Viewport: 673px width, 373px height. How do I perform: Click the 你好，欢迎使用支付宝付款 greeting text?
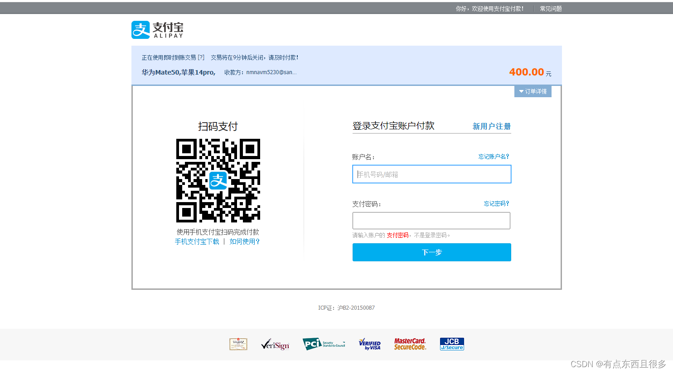point(489,9)
